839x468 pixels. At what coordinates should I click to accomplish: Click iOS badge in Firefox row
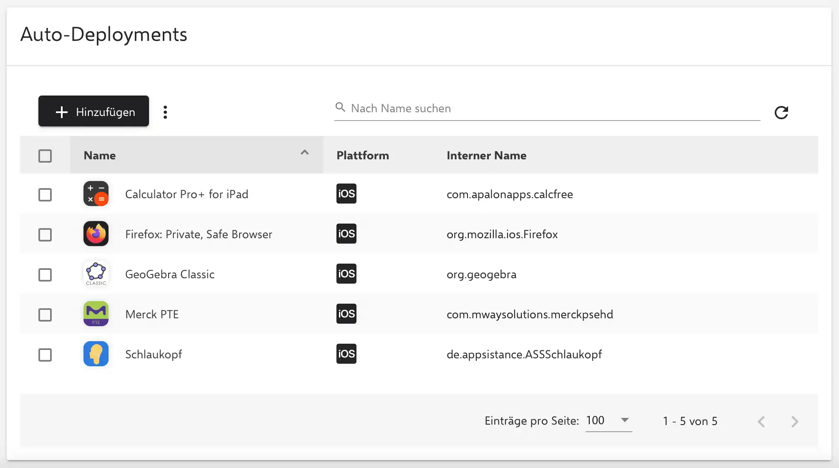(346, 234)
